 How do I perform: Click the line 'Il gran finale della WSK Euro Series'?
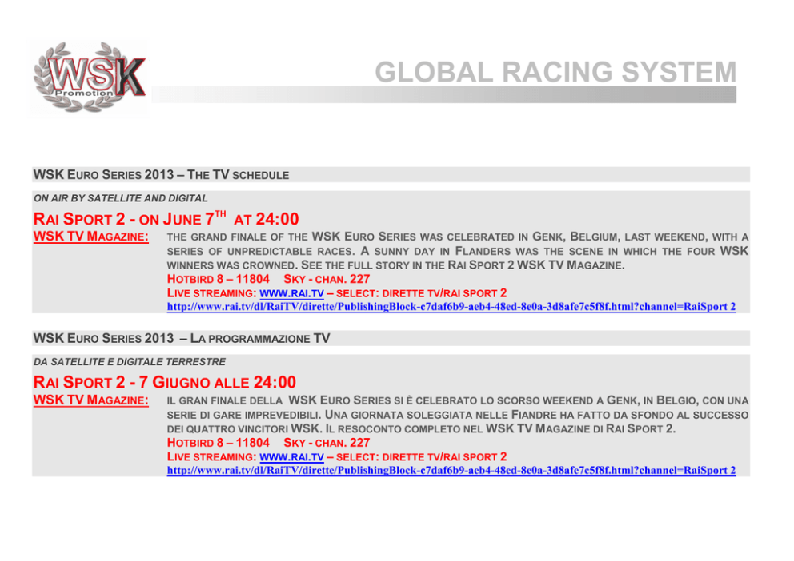(x=458, y=401)
